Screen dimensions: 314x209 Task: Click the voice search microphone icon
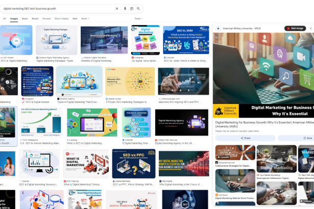click(125, 9)
